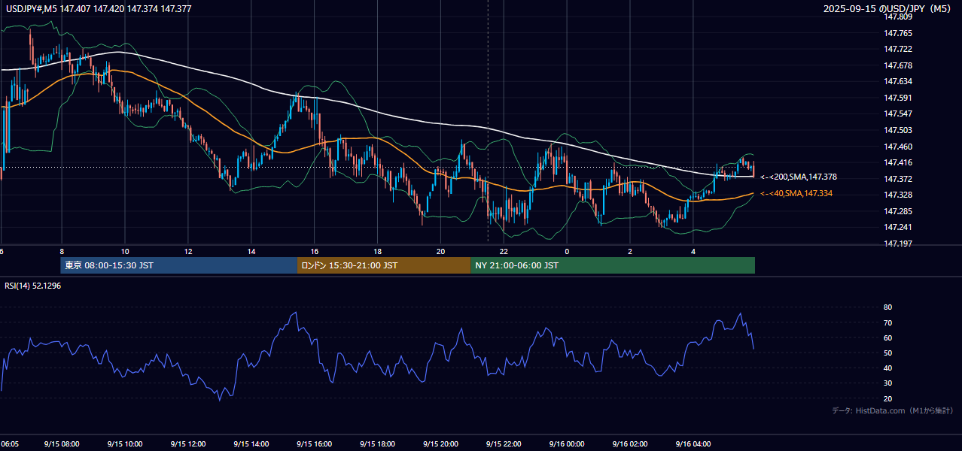This screenshot has height=451, width=962.
Task: Click price level 147.678 on the scale
Action: 897,65
